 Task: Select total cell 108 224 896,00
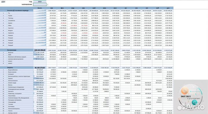click(x=40, y=50)
